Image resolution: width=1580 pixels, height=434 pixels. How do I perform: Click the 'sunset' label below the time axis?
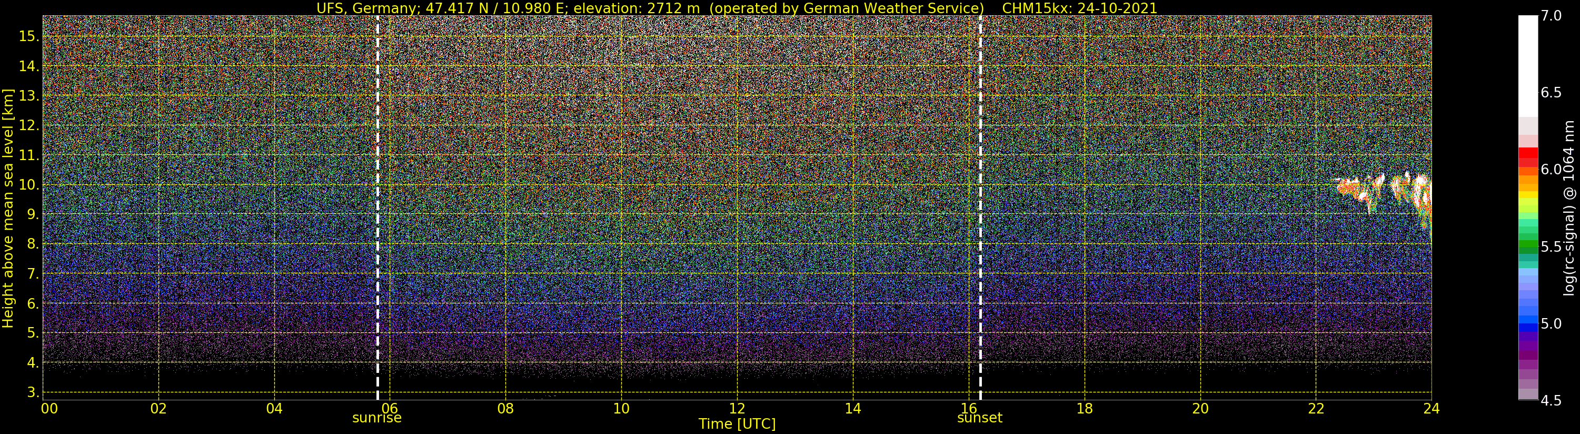979,418
